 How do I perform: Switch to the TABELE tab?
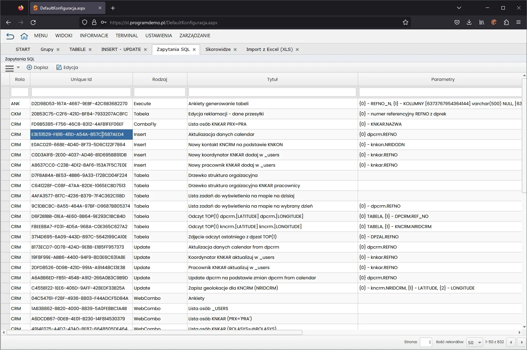[x=77, y=49]
